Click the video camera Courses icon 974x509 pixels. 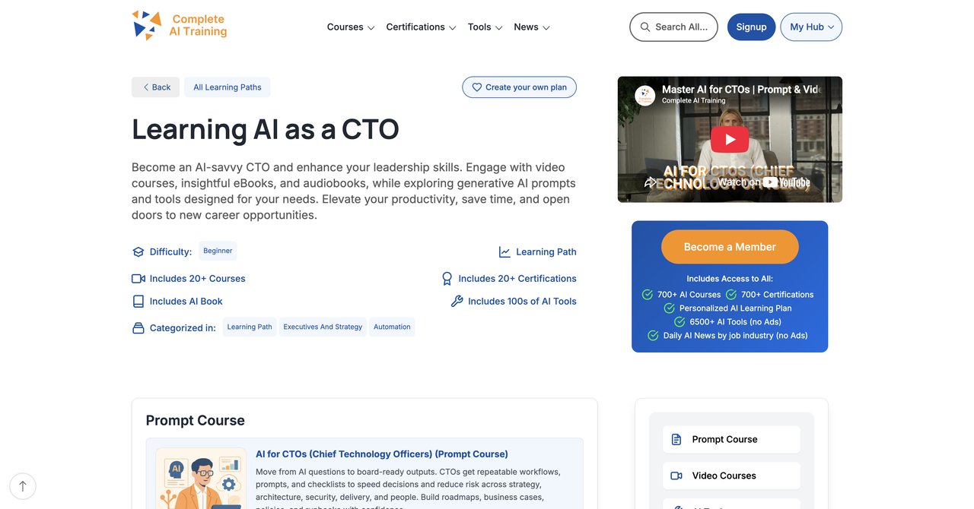point(138,279)
